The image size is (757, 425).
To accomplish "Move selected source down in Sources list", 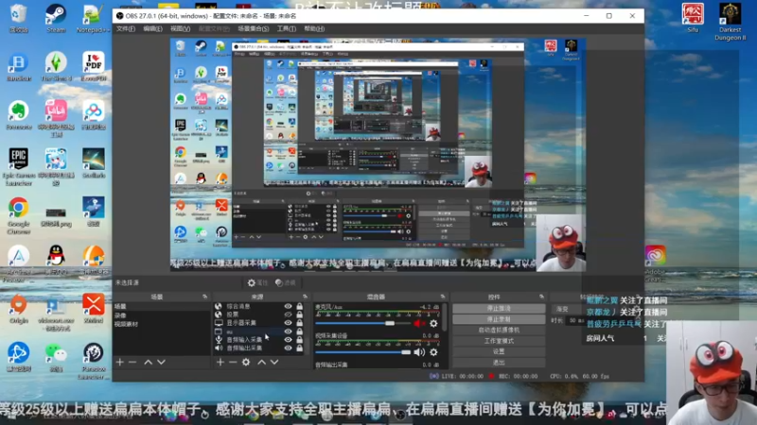I will point(274,362).
